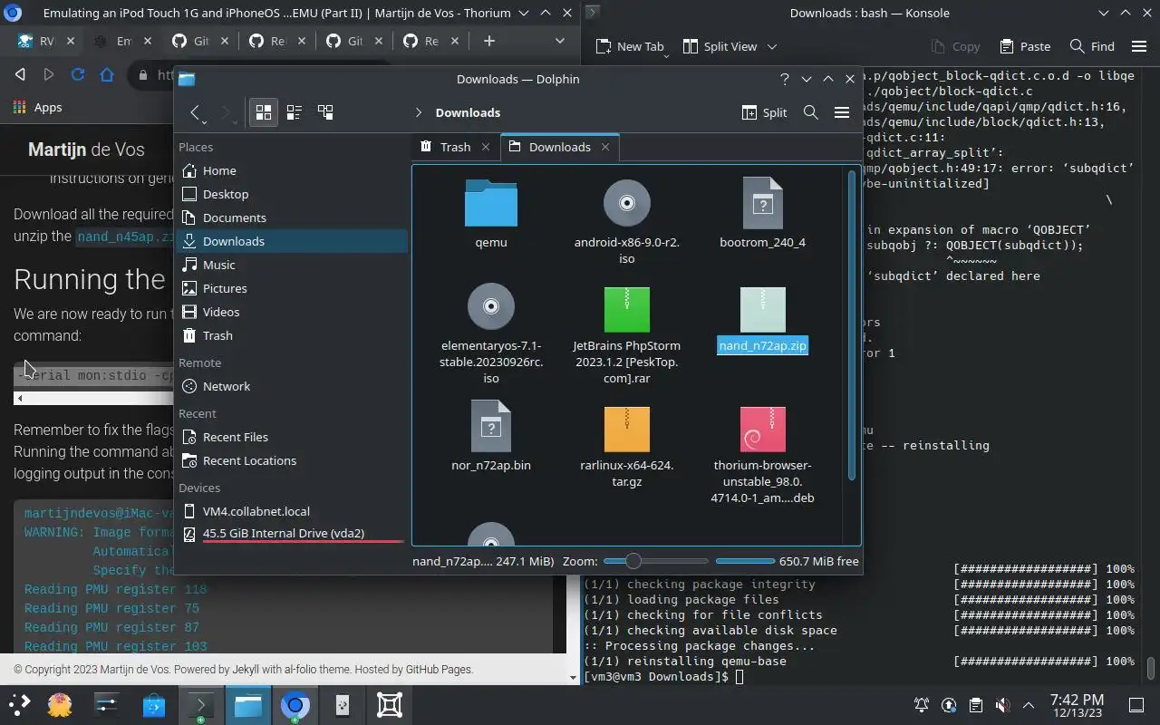The height and width of the screenshot is (725, 1160).
Task: Open Dolphin window help button
Action: point(785,79)
